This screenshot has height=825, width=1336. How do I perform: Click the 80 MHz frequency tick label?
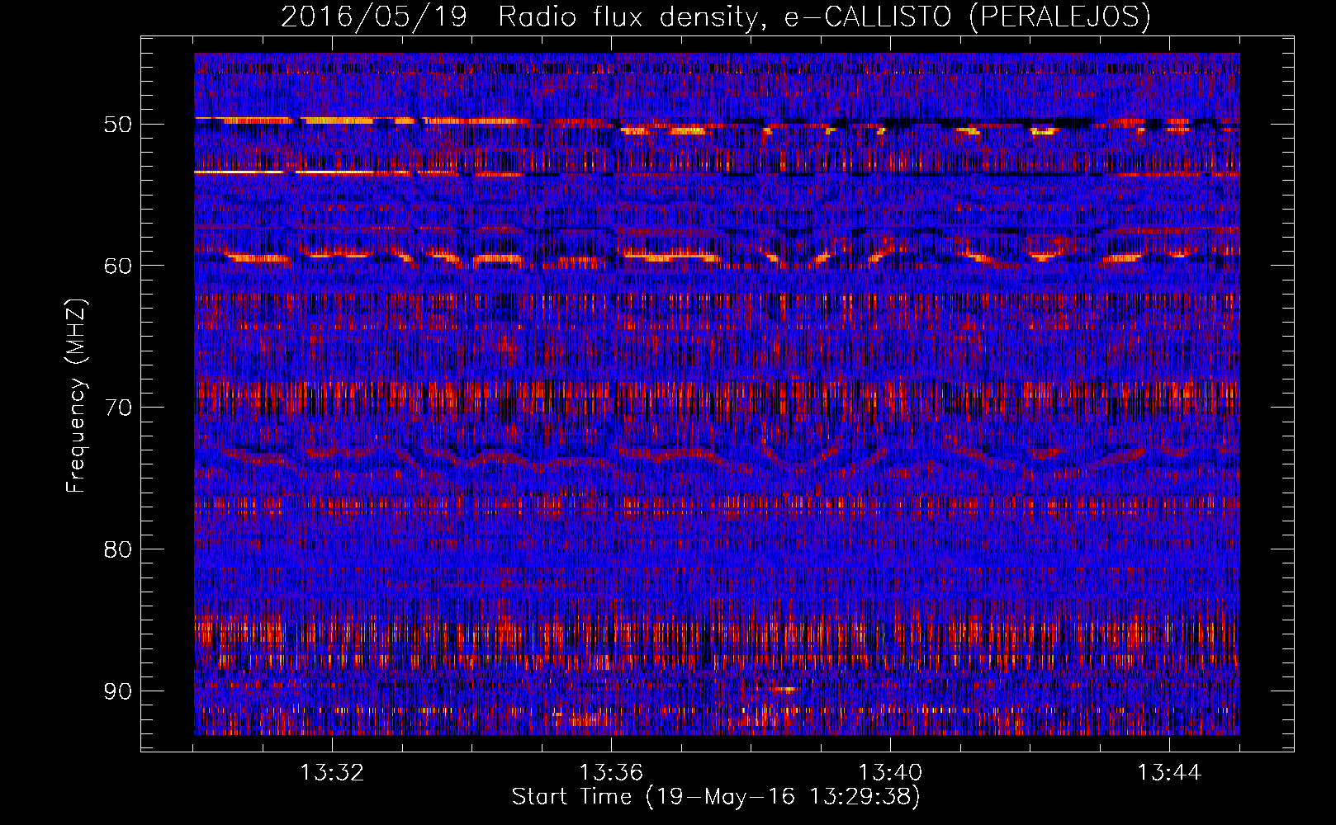(117, 549)
